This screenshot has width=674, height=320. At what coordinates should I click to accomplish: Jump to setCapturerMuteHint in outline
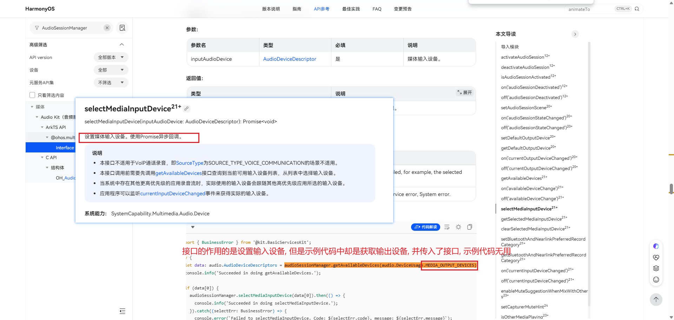point(524,306)
